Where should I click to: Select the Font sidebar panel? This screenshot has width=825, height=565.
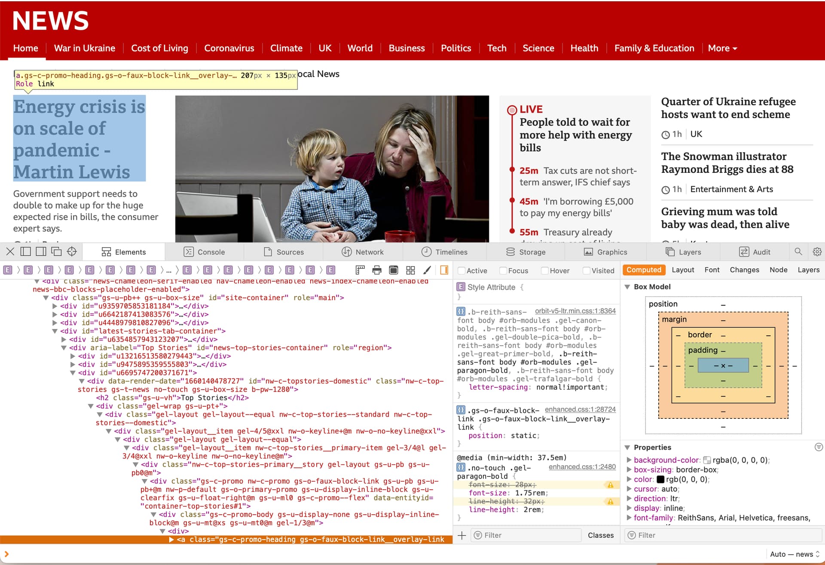tap(712, 270)
